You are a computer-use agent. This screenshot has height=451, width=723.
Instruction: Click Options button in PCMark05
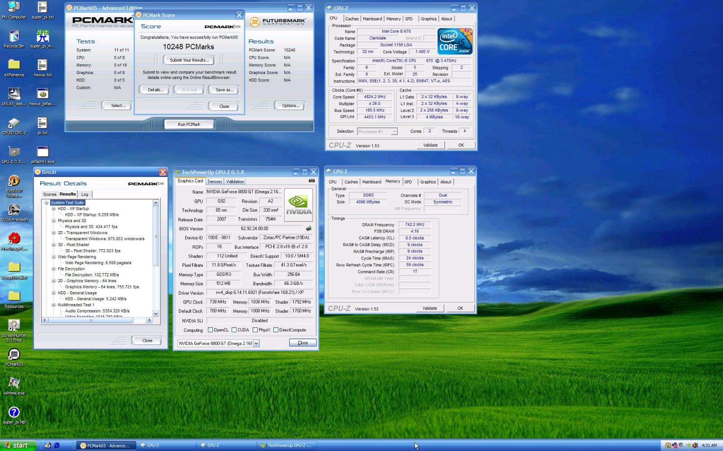pos(291,106)
